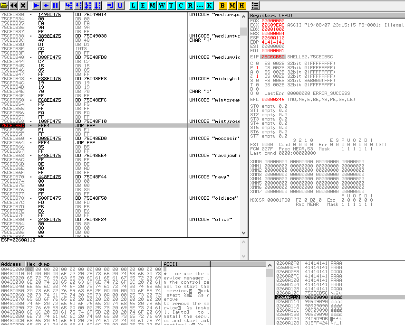Viewport: 405px width, 325px height.
Task: Show Hardware breakpoints window (H)
Action: click(242, 5)
